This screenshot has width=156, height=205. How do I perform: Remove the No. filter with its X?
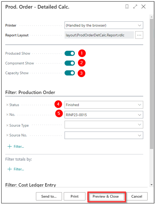7,115
